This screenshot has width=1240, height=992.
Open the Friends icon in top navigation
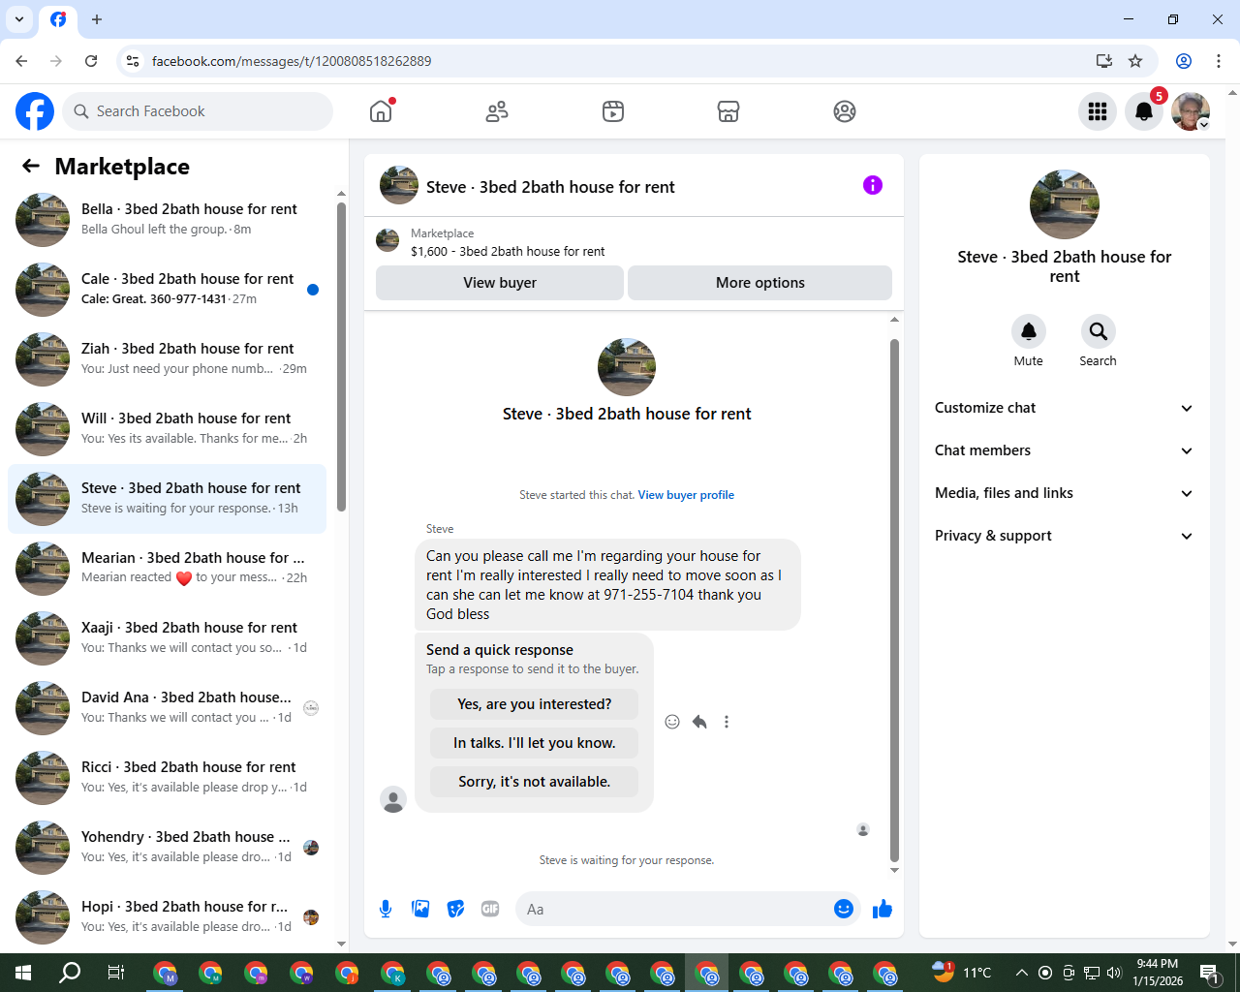coord(497,111)
